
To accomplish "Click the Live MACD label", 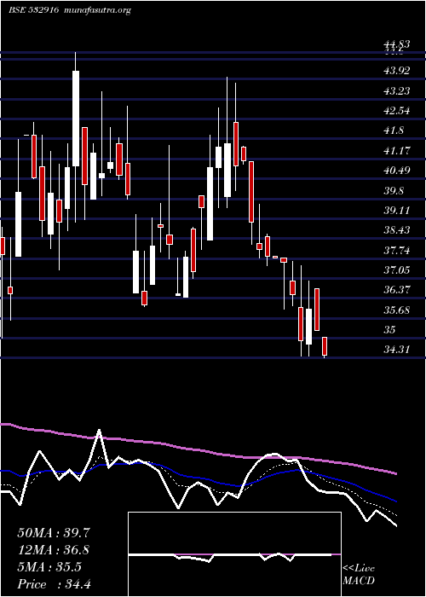I will [x=359, y=575].
